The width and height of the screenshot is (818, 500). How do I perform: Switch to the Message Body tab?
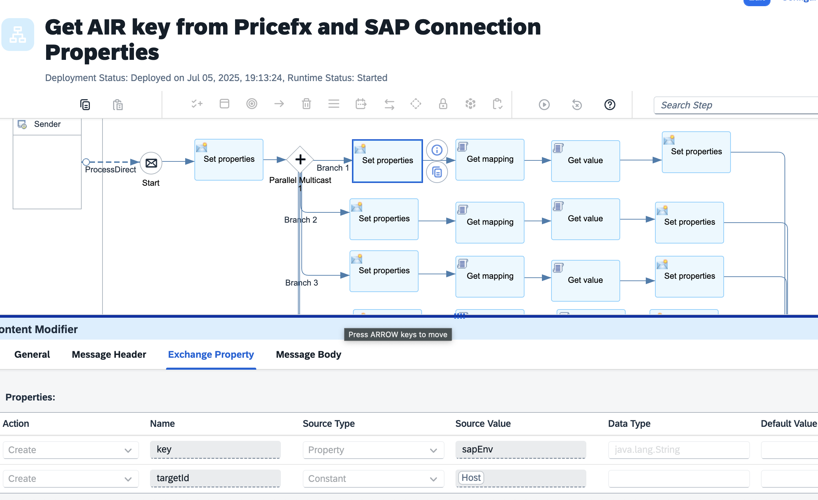308,355
